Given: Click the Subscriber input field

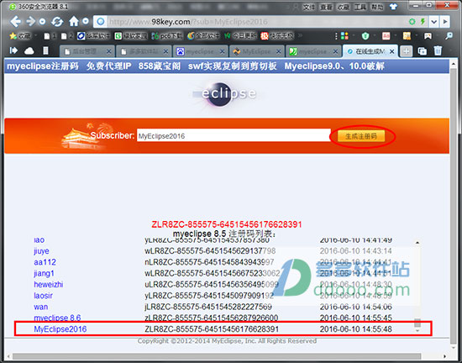Looking at the screenshot, I should [234, 135].
